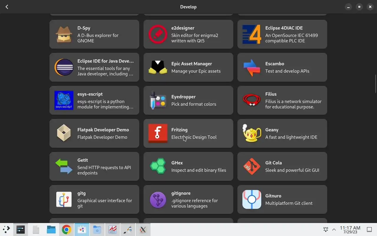Click the esys-escript blue icon
The image size is (377, 236).
pos(64,100)
